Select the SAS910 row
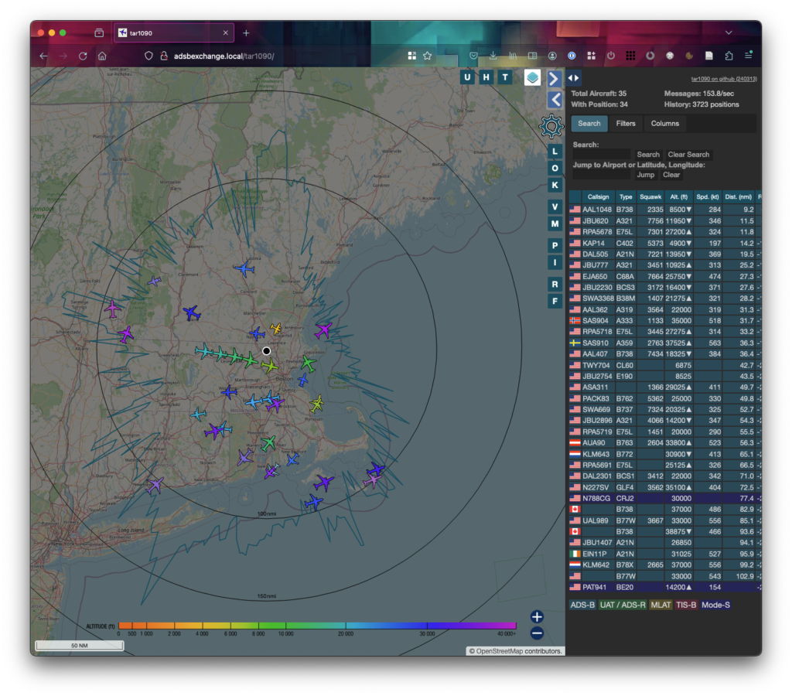The height and width of the screenshot is (696, 792). pyautogui.click(x=665, y=343)
